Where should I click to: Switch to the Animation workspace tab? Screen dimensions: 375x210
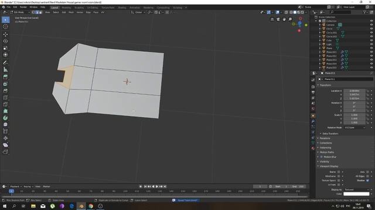(135, 8)
